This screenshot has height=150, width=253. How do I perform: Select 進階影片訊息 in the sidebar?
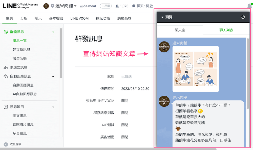coord(23,125)
